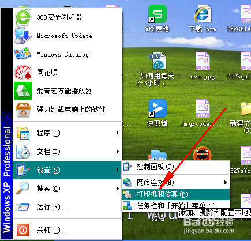Click the 网络连接 globe icon
The width and height of the screenshot is (251, 241).
click(x=128, y=183)
